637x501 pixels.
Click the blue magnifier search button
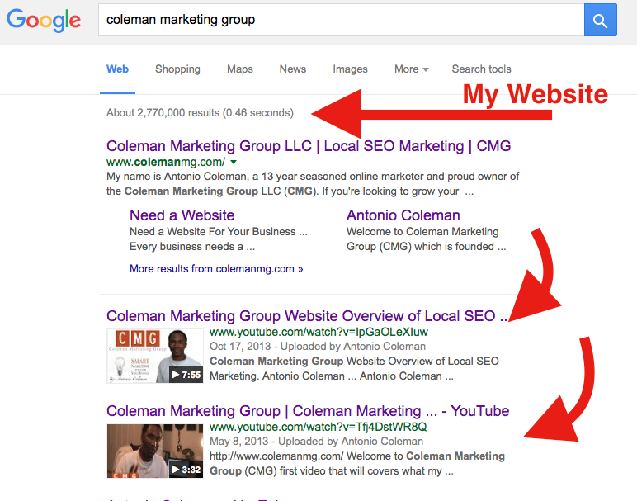pyautogui.click(x=600, y=20)
